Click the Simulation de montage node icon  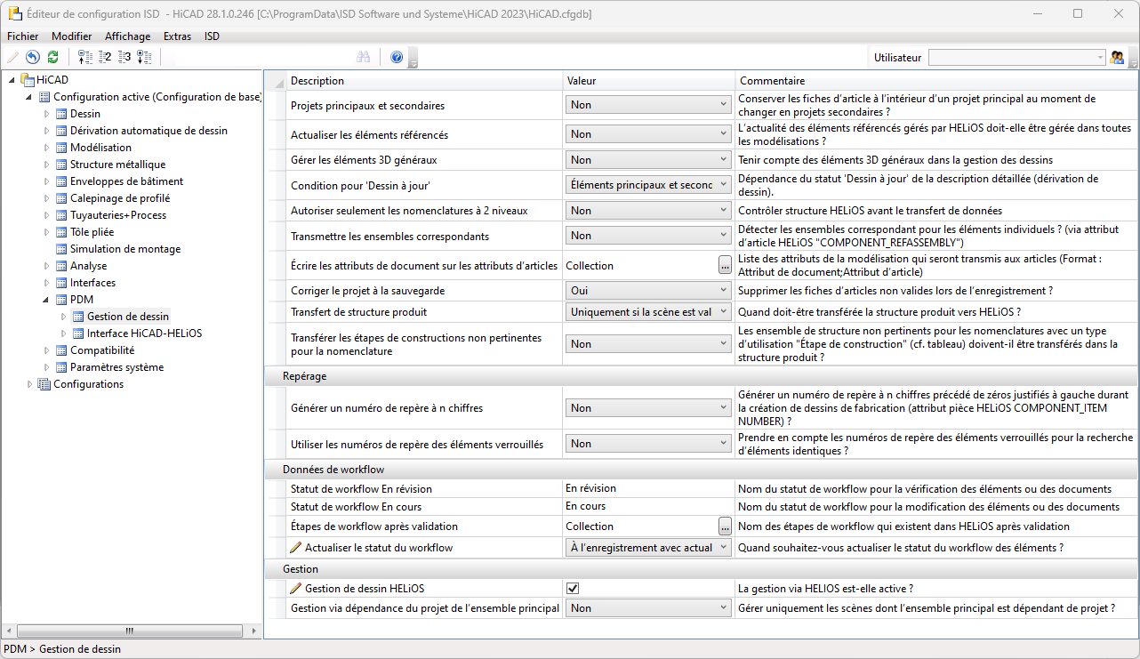coord(61,249)
